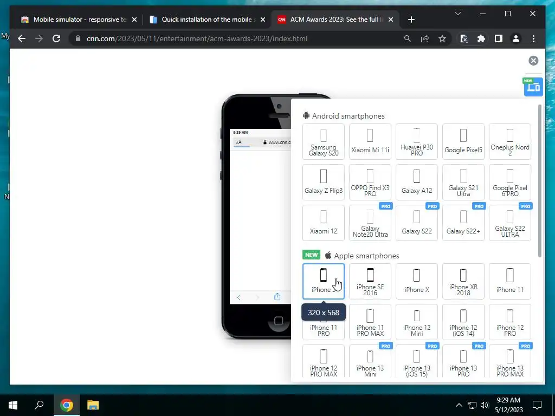Click the device list scrollbar
This screenshot has width=555, height=416.
point(539,181)
